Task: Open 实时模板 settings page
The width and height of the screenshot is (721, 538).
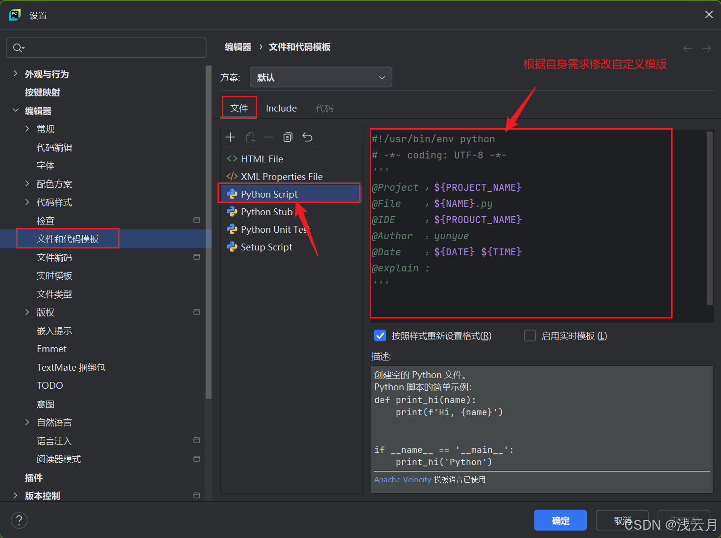Action: click(54, 275)
